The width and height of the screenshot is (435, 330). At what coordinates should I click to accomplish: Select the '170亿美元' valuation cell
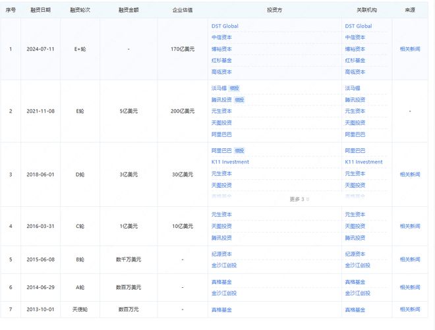183,49
